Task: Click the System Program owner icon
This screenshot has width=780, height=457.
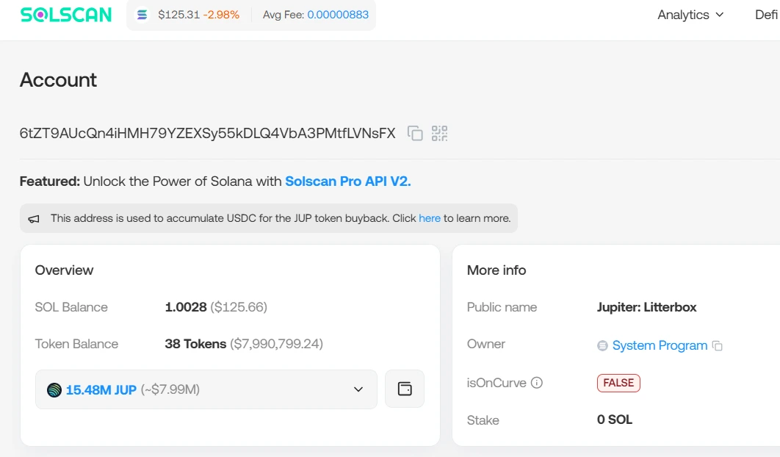Action: click(602, 345)
